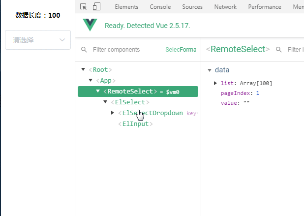The height and width of the screenshot is (216, 304).
Task: Open the 请选择 select dropdown
Action: point(38,40)
